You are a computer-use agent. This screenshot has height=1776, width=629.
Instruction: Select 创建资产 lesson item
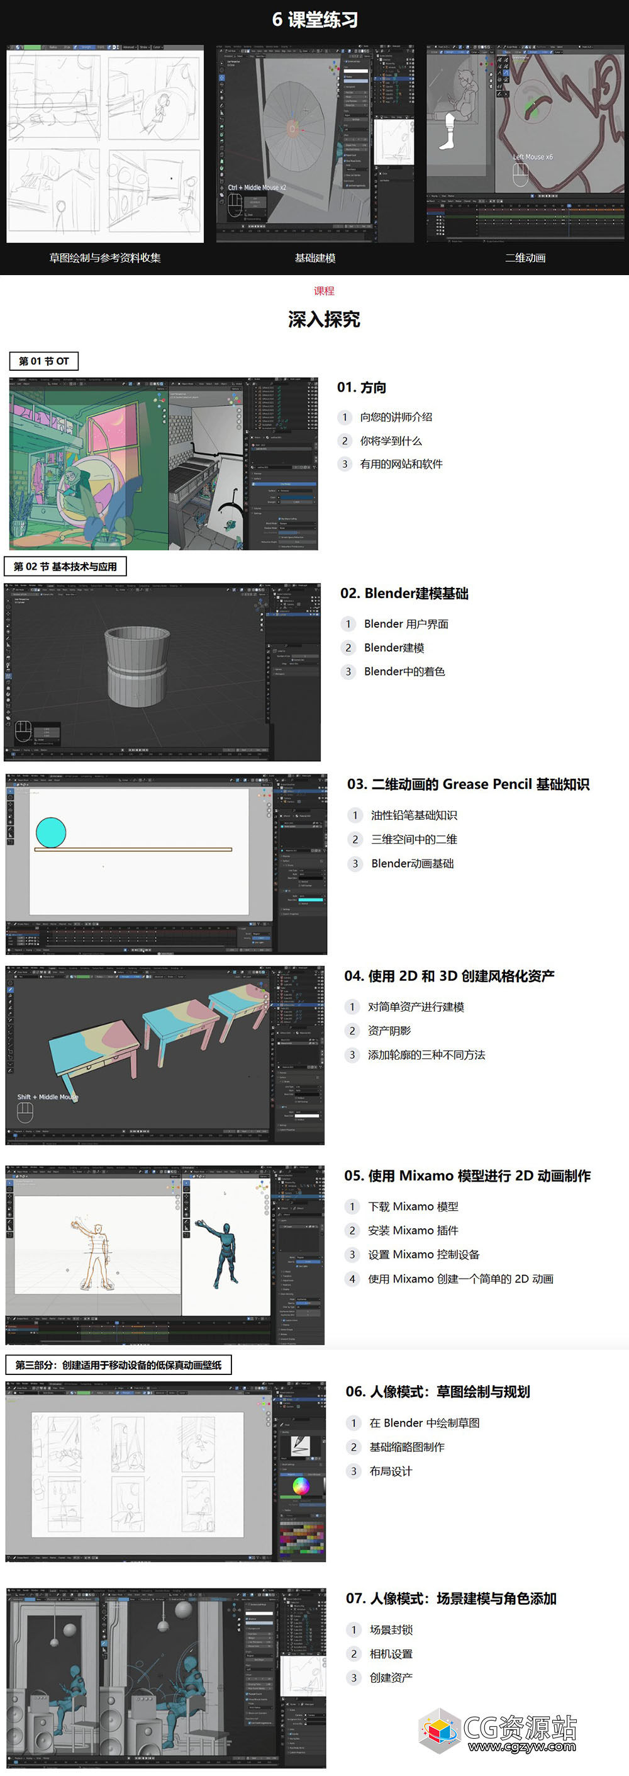391,1677
